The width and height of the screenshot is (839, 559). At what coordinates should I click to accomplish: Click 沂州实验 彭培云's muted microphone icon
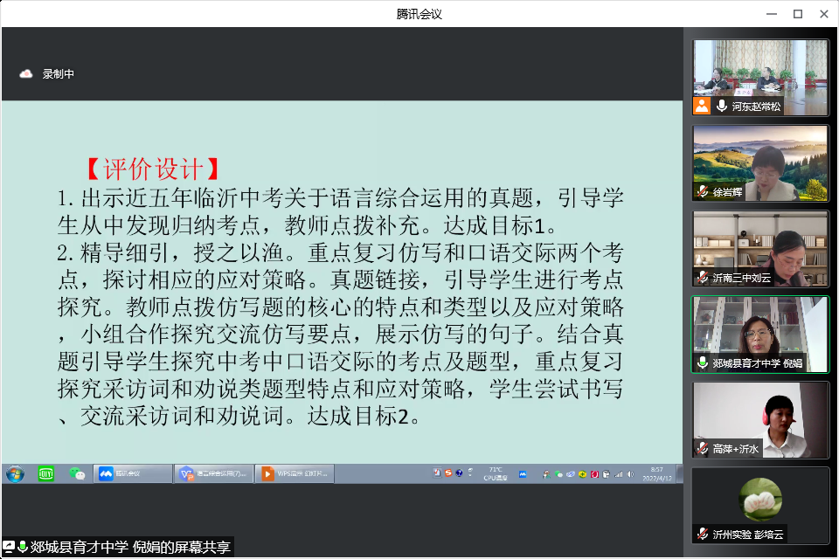[x=702, y=533]
